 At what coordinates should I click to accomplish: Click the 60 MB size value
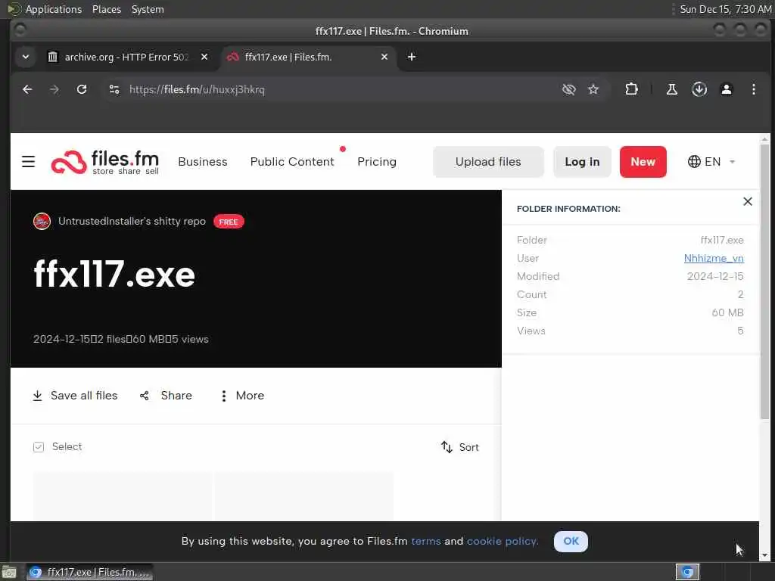pos(727,312)
